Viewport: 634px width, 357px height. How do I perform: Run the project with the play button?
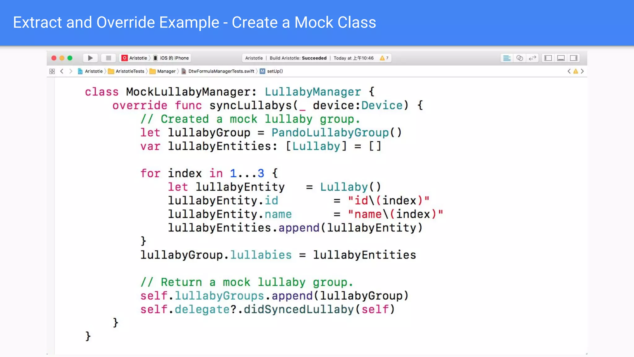click(x=90, y=58)
